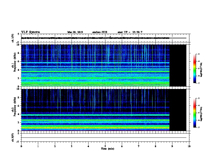Screen dimensions: 213x164
Task: Click the flat ch.3 voltage trace line
Action: click(x=104, y=138)
